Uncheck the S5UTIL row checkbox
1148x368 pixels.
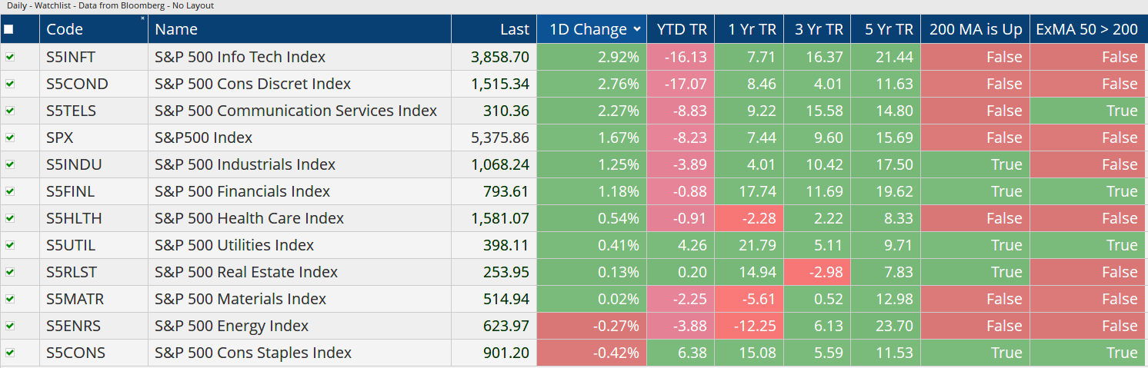click(x=9, y=245)
